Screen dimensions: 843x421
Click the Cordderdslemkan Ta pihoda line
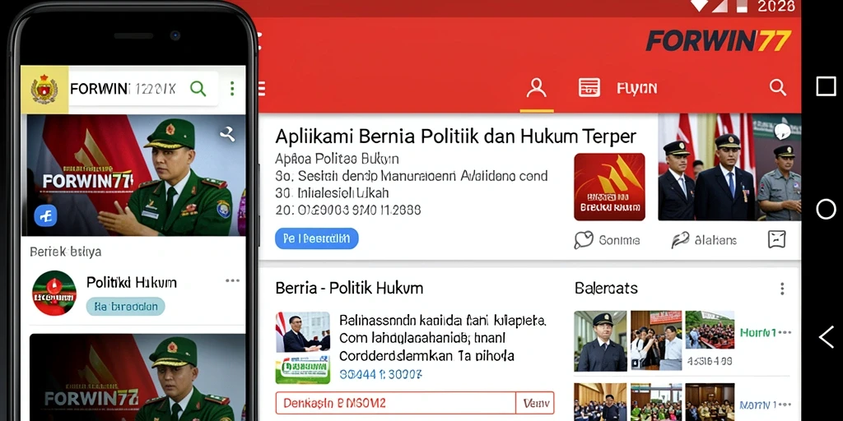click(426, 355)
